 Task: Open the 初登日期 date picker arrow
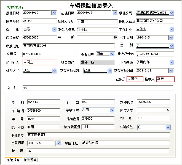pos(58,143)
